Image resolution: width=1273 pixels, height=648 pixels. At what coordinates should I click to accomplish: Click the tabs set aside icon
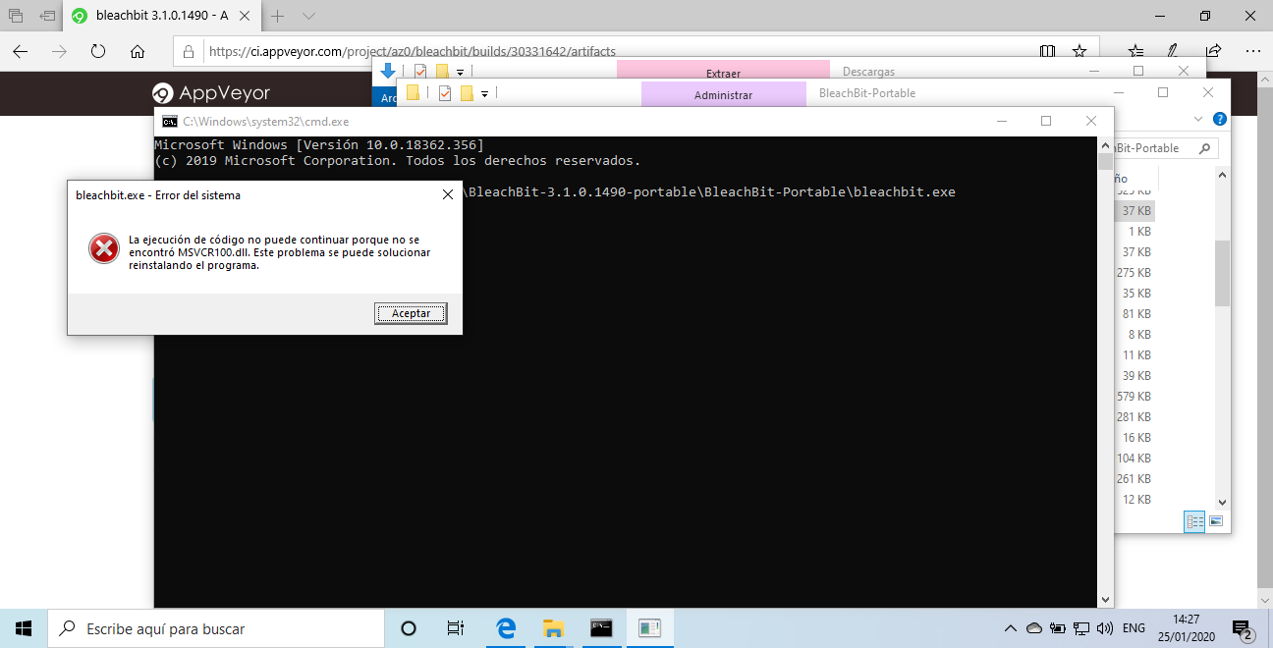pos(16,16)
